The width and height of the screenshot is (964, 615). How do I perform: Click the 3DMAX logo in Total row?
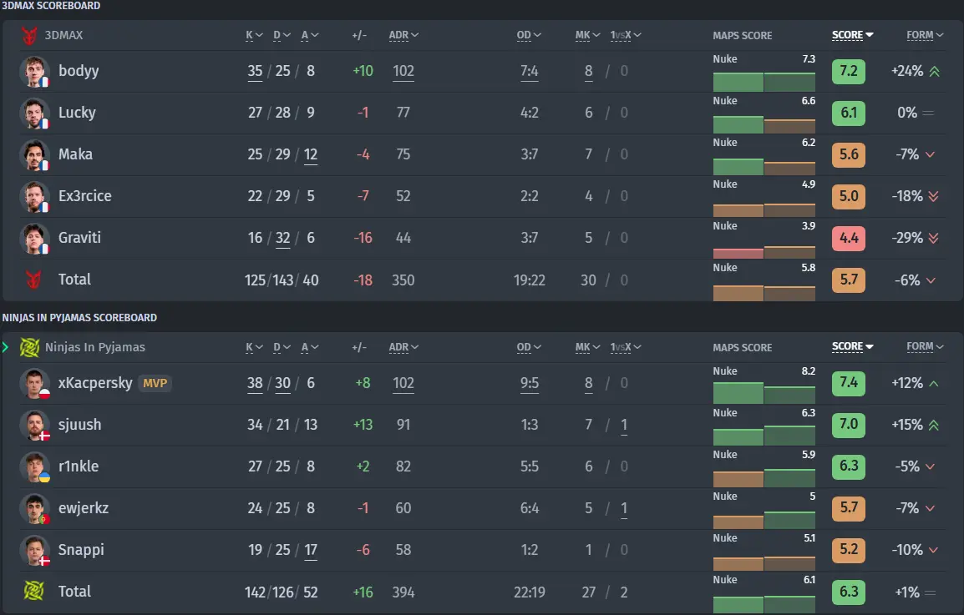(33, 280)
